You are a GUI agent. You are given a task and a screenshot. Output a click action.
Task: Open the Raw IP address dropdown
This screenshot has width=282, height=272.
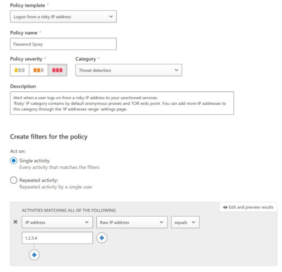[x=132, y=222]
